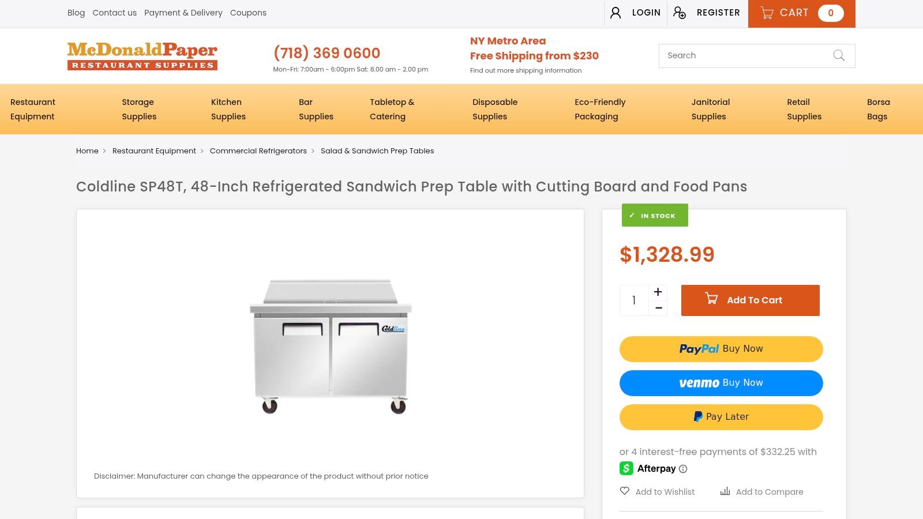Click the login user icon
The width and height of the screenshot is (923, 519).
click(616, 13)
